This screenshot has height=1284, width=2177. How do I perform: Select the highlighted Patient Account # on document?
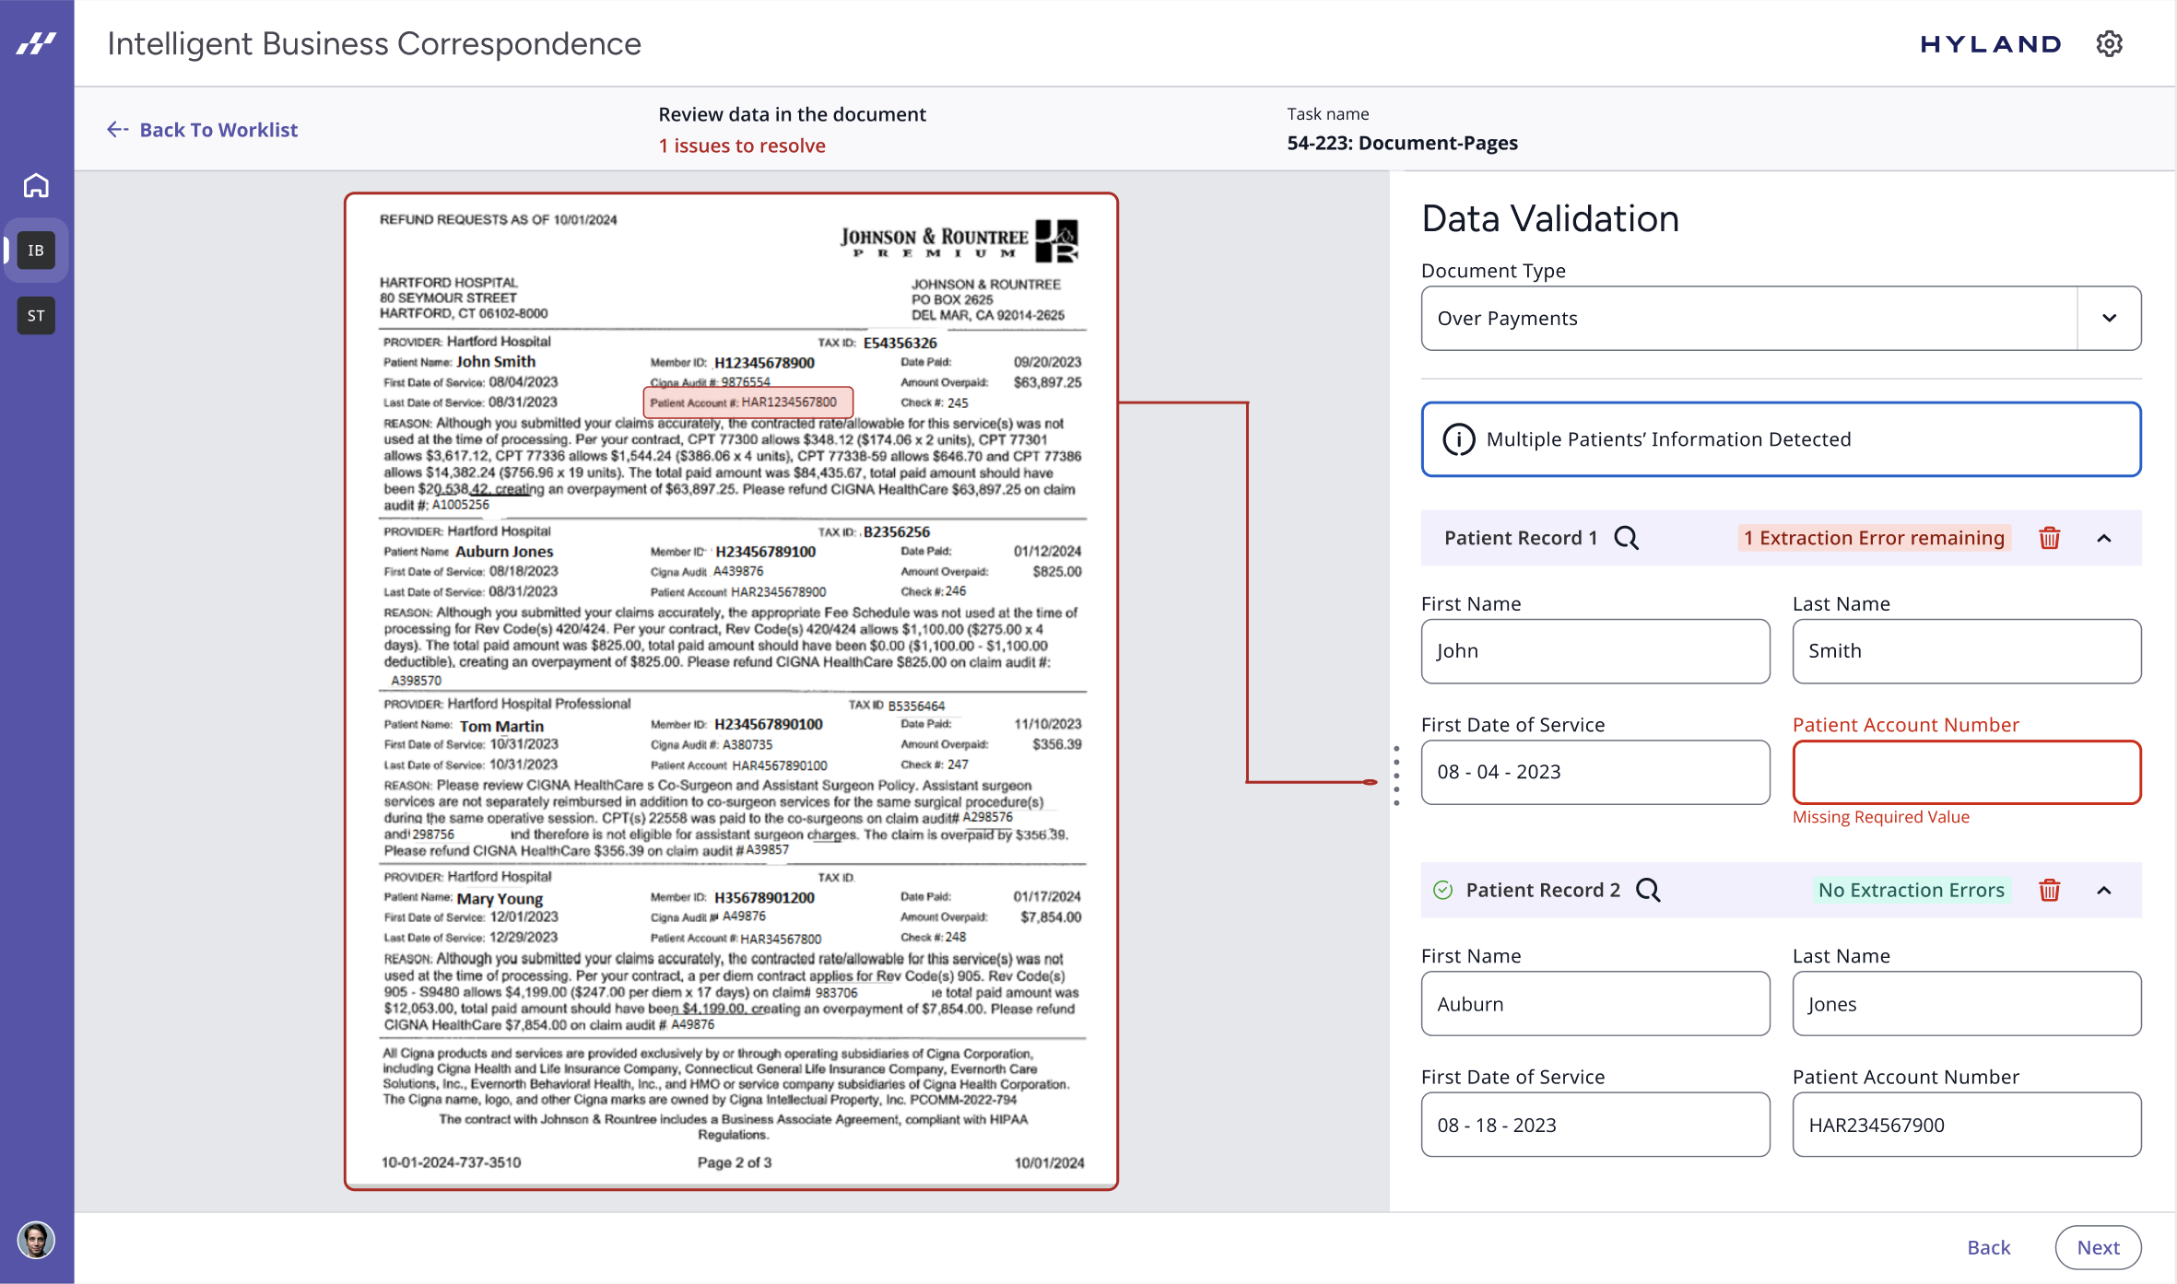pyautogui.click(x=747, y=403)
